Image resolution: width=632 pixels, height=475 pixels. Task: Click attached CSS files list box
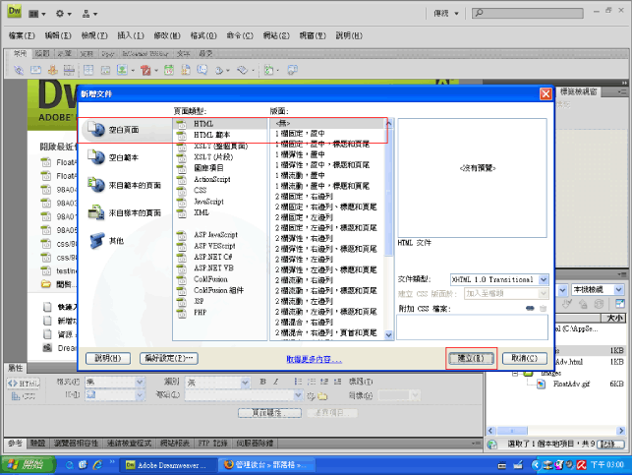[472, 327]
